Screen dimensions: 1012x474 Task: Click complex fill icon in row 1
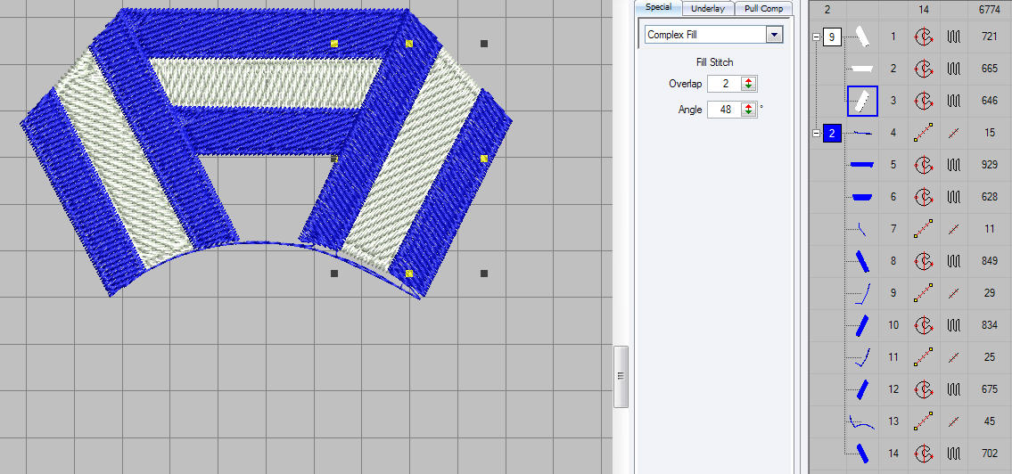coord(924,37)
